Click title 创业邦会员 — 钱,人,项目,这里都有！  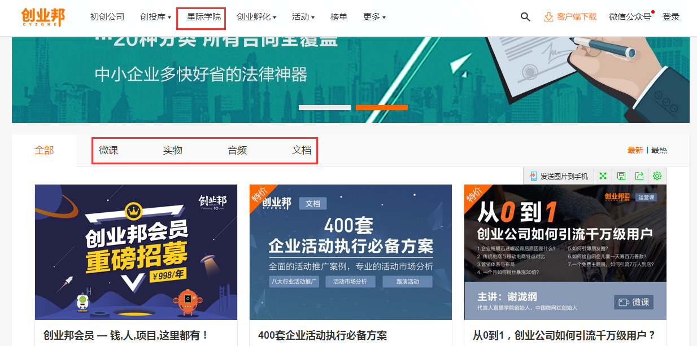pyautogui.click(x=126, y=335)
